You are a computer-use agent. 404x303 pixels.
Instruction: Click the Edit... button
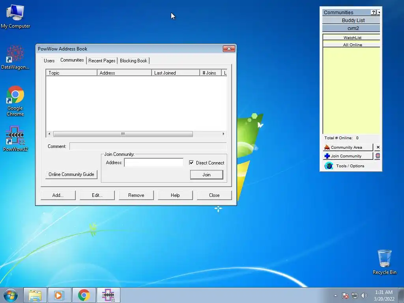[97, 195]
